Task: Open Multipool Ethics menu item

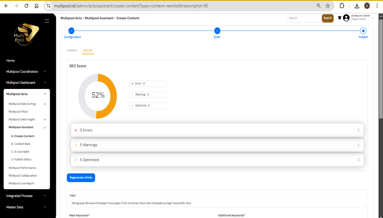Action: click(x=18, y=112)
